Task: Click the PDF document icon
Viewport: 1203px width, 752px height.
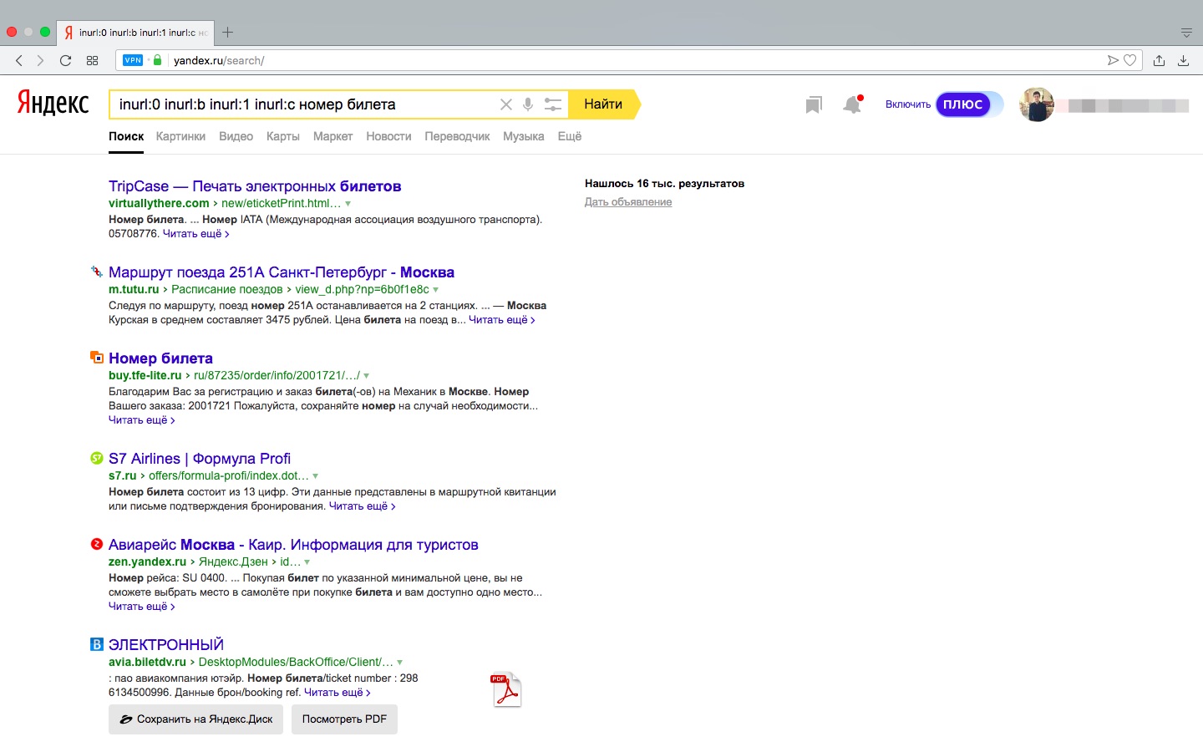Action: 506,690
